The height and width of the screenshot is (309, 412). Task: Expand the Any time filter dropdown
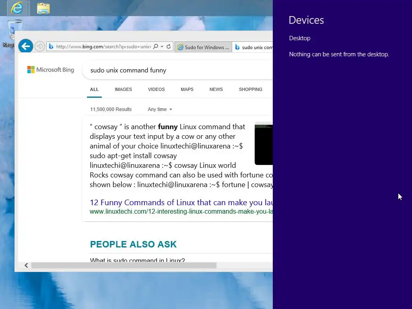tap(160, 109)
